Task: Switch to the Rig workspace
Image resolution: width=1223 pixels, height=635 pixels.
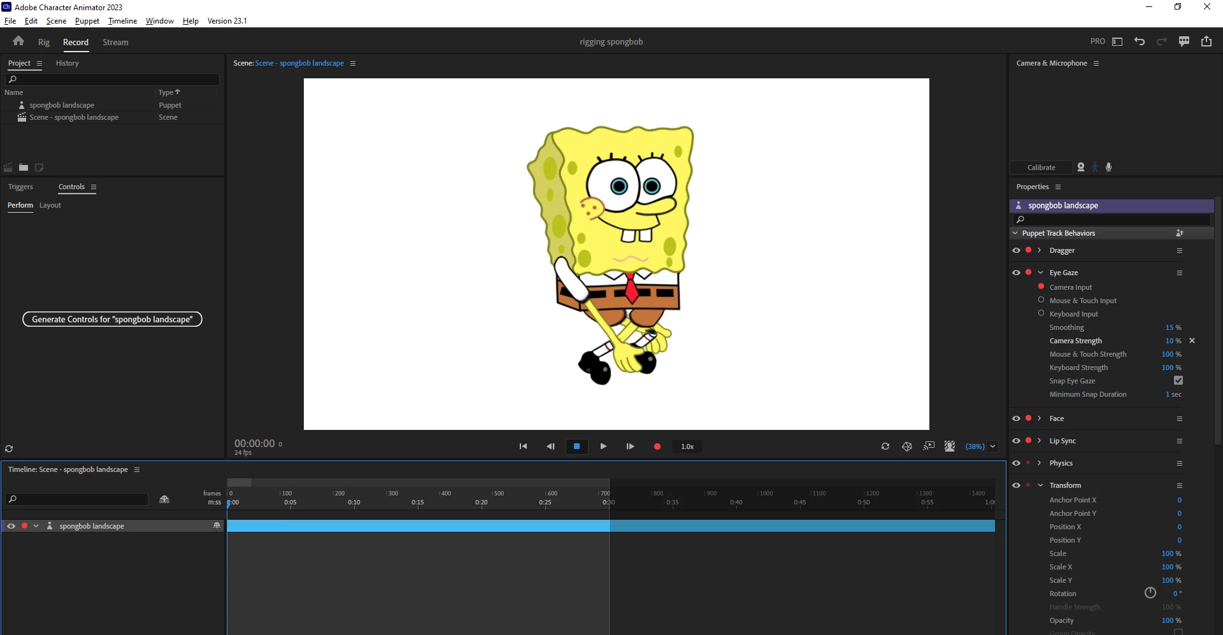Action: tap(44, 42)
